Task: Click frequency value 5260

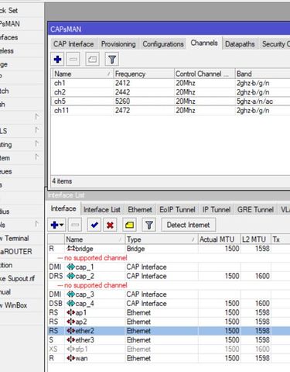Action: (x=122, y=102)
